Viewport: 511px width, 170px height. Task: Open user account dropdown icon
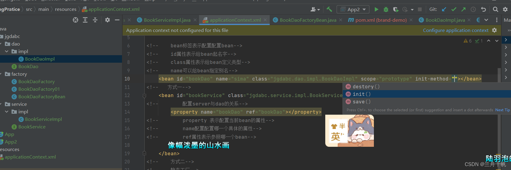click(315, 9)
